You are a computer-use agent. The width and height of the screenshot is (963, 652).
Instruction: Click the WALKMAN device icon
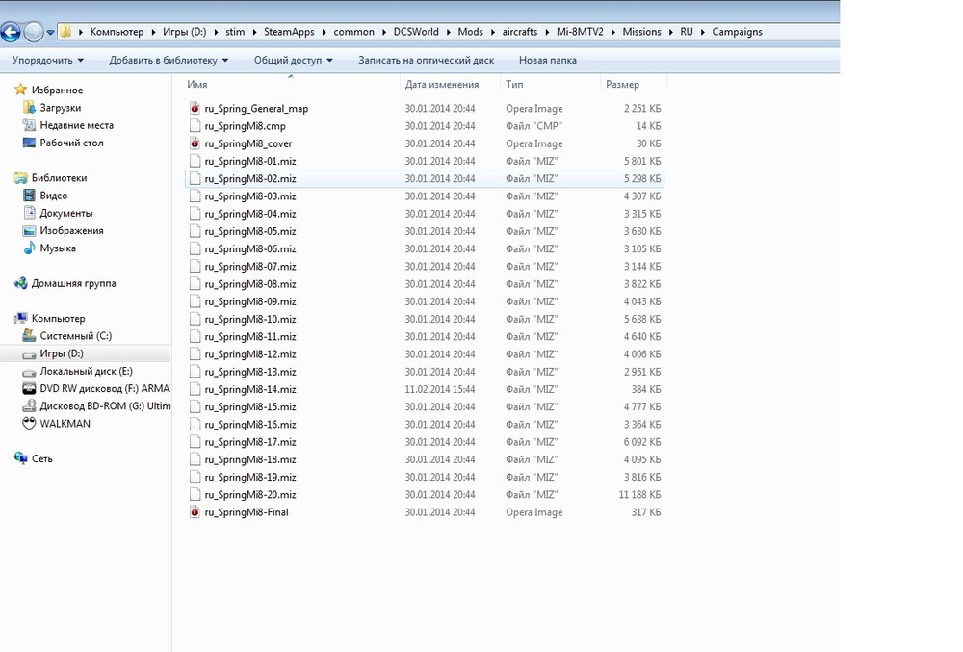coord(29,423)
